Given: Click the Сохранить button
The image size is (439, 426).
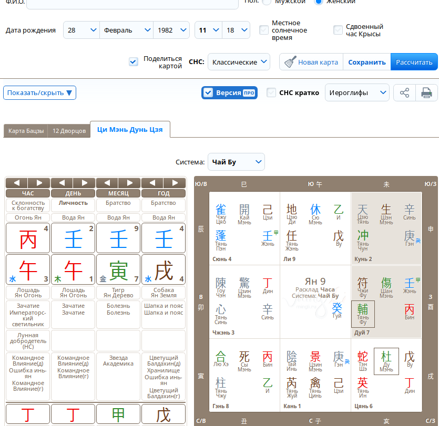Looking at the screenshot, I should 367,62.
